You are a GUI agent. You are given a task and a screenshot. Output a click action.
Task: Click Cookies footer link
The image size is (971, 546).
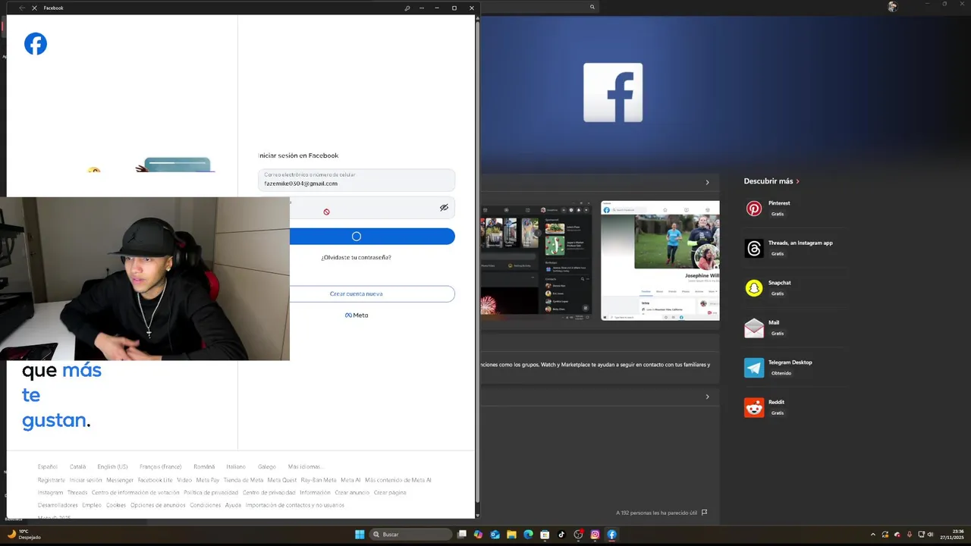[x=116, y=505]
